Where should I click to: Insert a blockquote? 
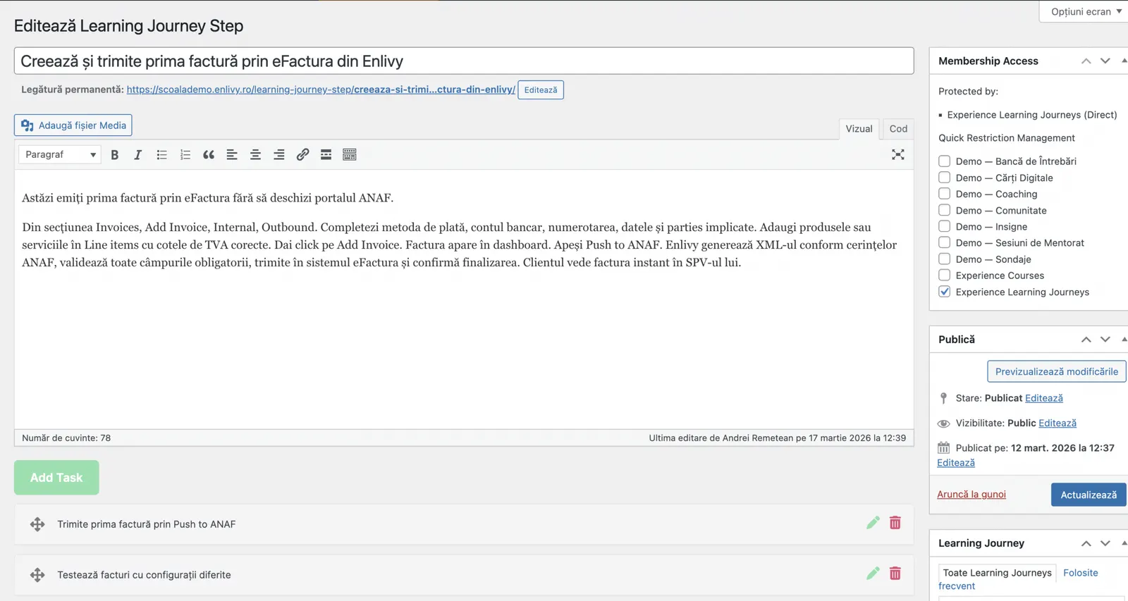[x=209, y=155]
